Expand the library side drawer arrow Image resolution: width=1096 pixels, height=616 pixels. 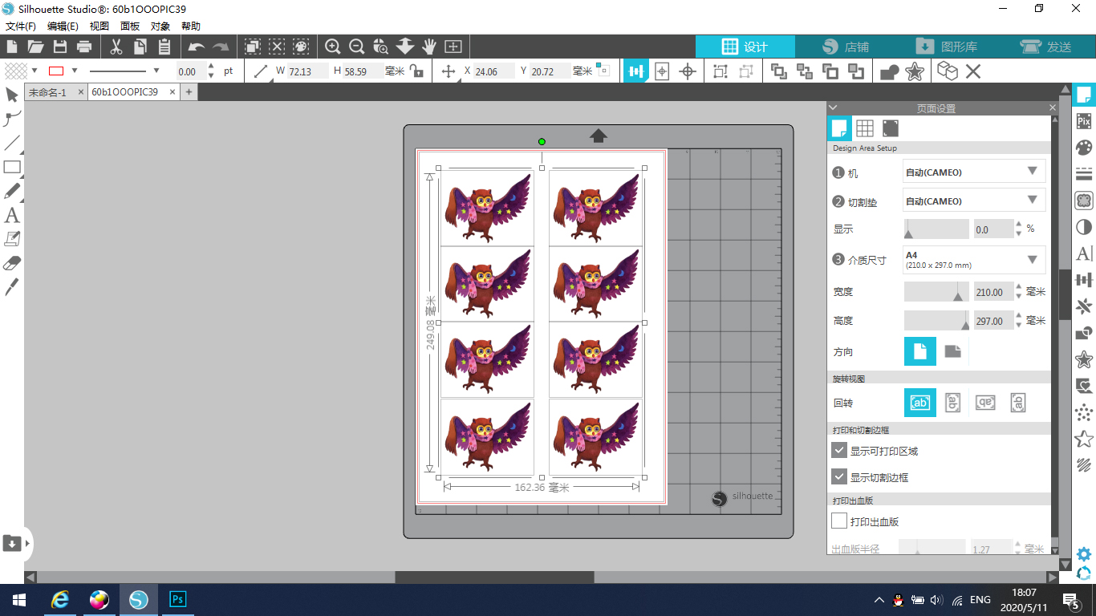pyautogui.click(x=28, y=543)
